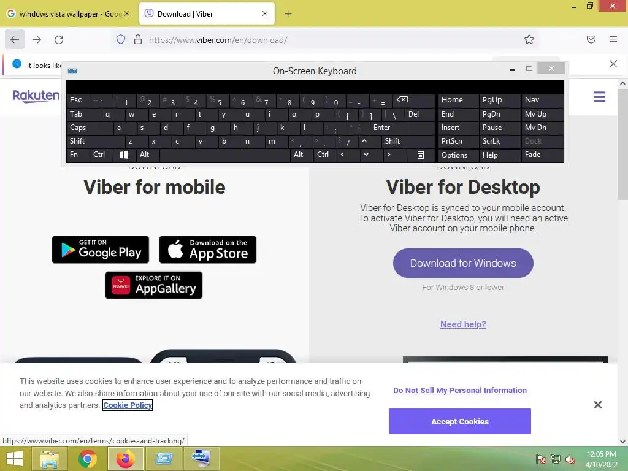Reload the Viber download page
628x471 pixels.
(x=59, y=39)
